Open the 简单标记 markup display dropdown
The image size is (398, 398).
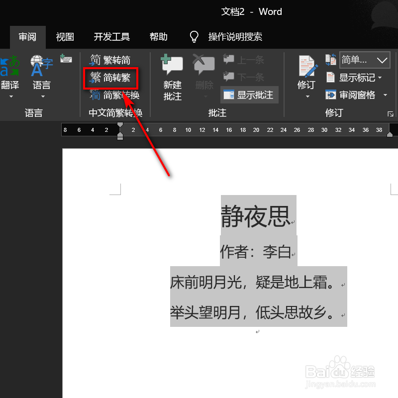pos(364,60)
